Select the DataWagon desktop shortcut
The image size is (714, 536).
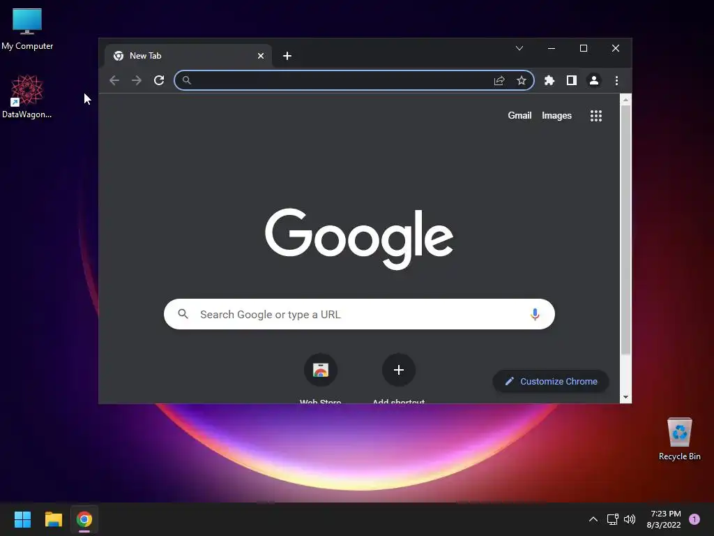(x=27, y=96)
